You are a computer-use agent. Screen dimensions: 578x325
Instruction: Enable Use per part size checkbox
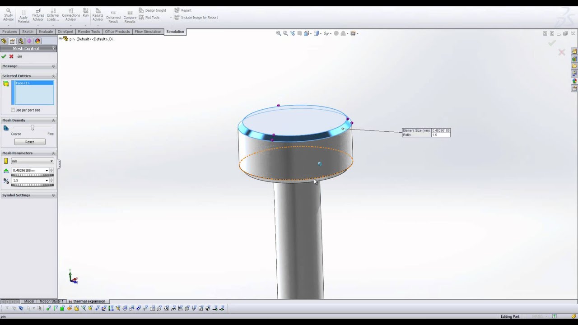coord(13,110)
